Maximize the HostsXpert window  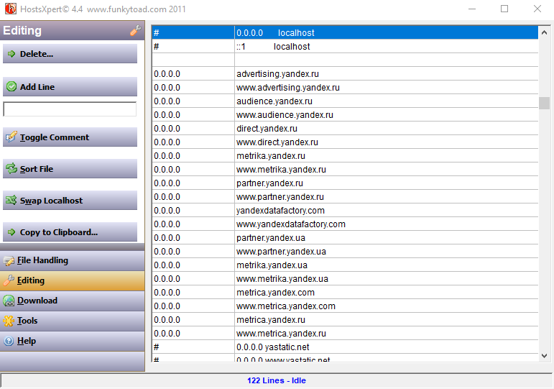tap(504, 9)
